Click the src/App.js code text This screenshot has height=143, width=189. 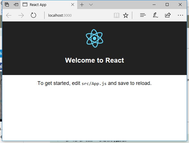coord(94,83)
